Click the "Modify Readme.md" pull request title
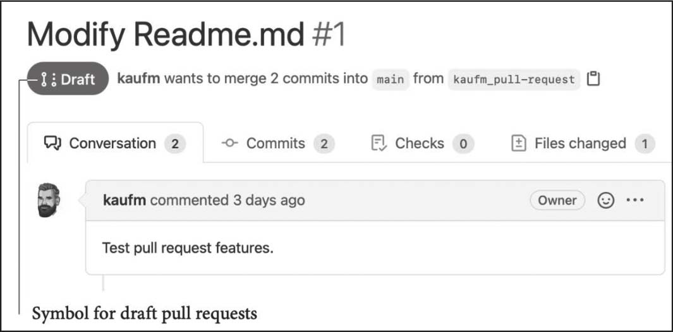The height and width of the screenshot is (332, 673). (x=166, y=35)
